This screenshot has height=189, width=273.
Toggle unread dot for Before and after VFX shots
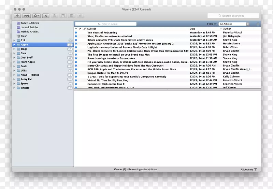(76, 40)
